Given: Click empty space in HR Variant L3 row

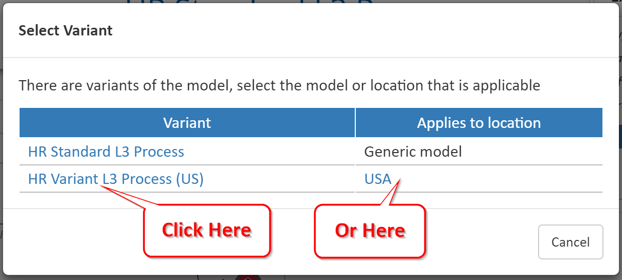Looking at the screenshot, I should (278, 179).
